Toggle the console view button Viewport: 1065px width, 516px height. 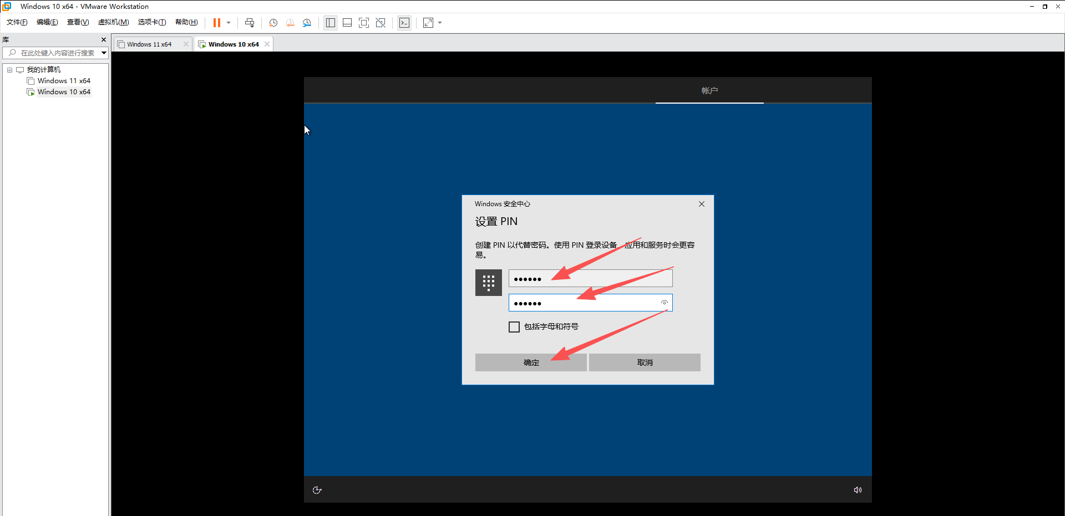(404, 23)
